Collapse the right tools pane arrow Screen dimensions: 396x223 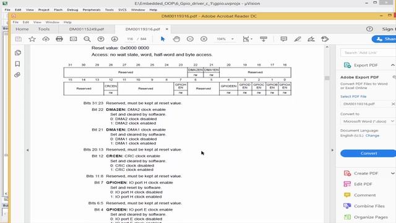(332, 150)
